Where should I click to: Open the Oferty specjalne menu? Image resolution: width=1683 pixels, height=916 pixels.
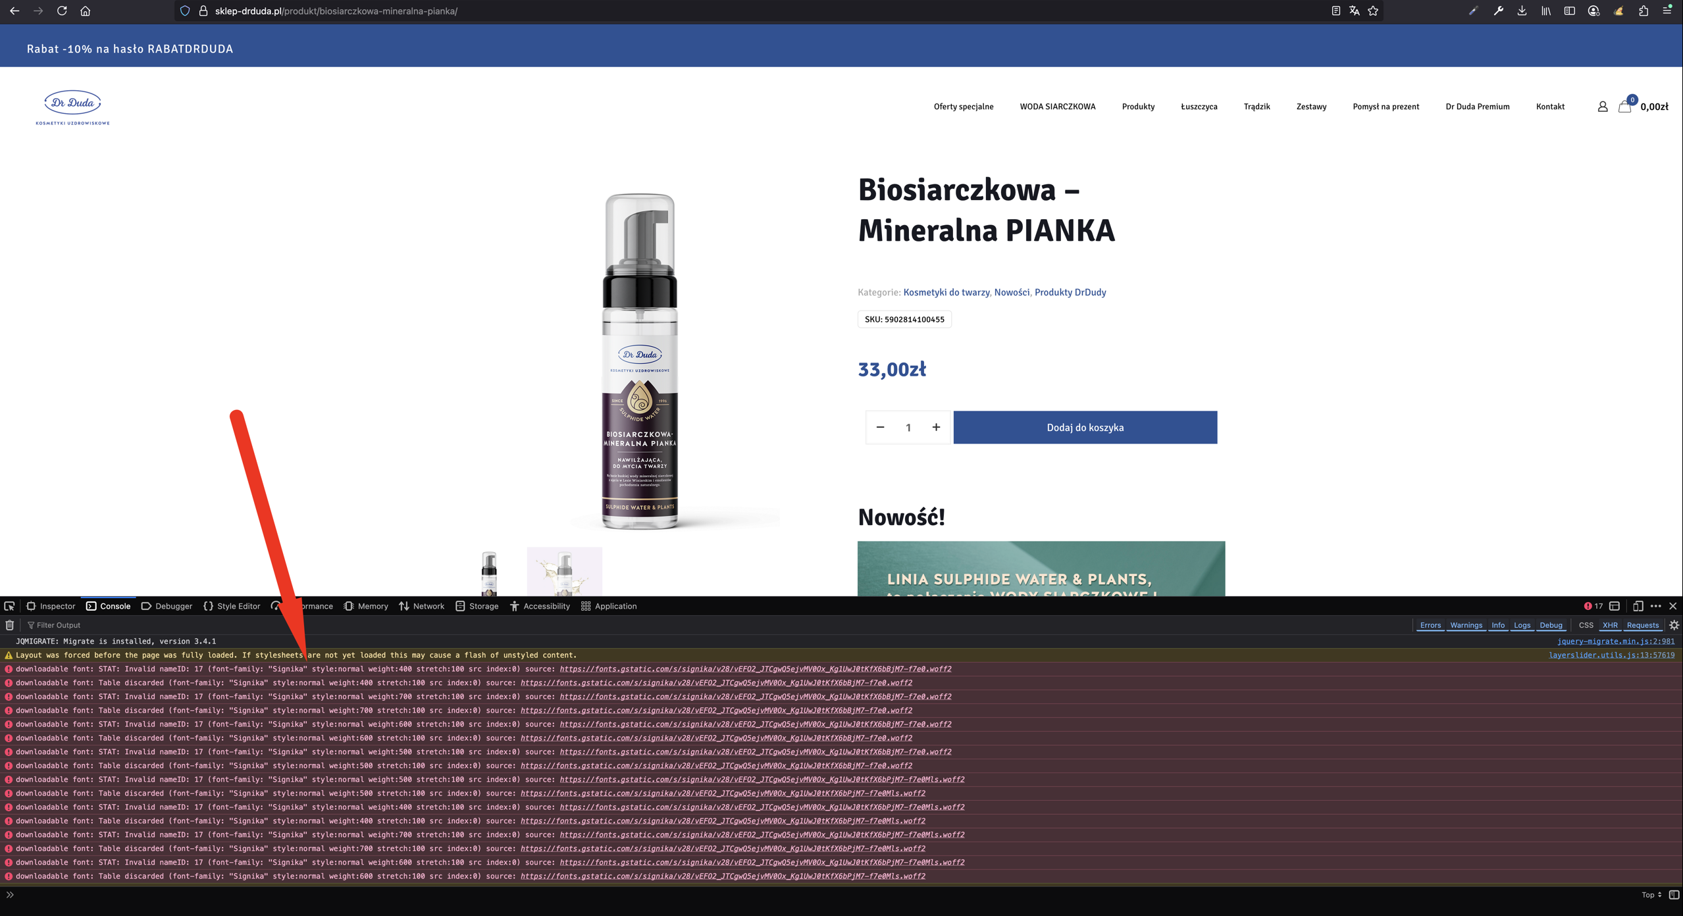coord(964,107)
